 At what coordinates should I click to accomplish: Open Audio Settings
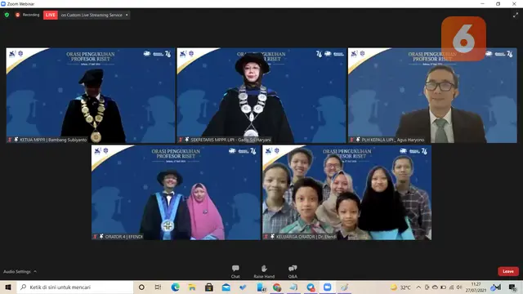[17, 272]
